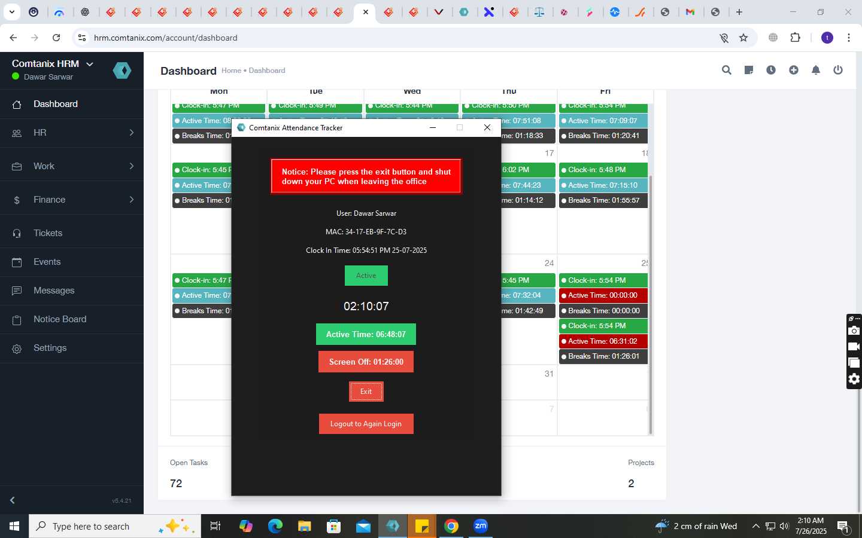The height and width of the screenshot is (538, 862).
Task: Click the Settings gear icon in sidebar
Action: pyautogui.click(x=17, y=349)
